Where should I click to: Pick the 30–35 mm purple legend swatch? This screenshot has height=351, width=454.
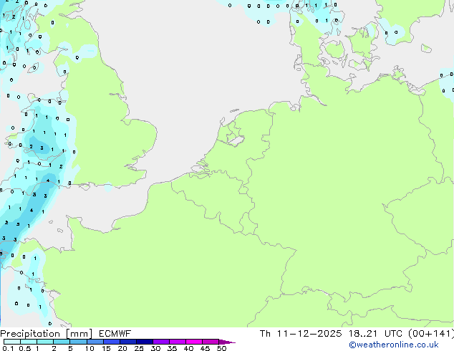(161, 342)
